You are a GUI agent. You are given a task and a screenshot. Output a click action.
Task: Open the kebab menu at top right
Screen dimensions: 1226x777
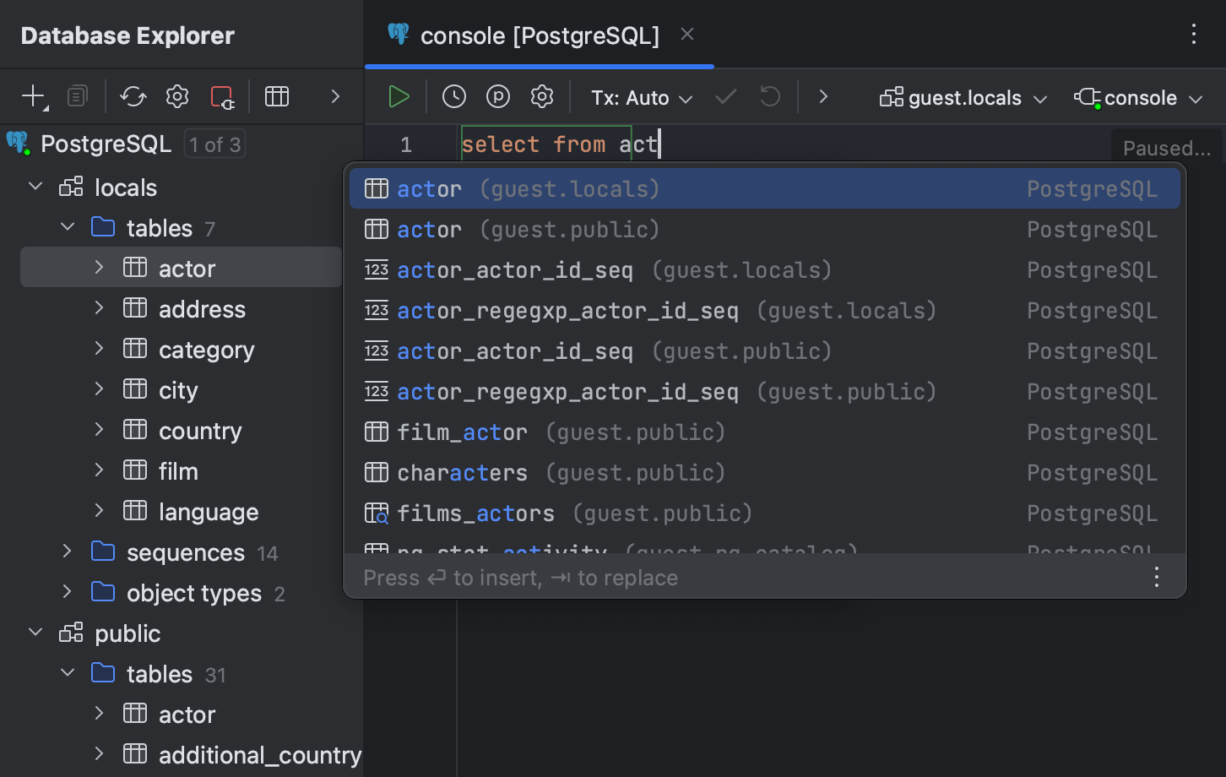point(1194,35)
